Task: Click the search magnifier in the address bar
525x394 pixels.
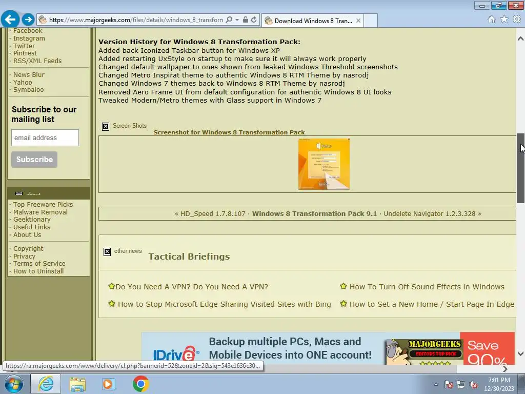Action: tap(229, 20)
